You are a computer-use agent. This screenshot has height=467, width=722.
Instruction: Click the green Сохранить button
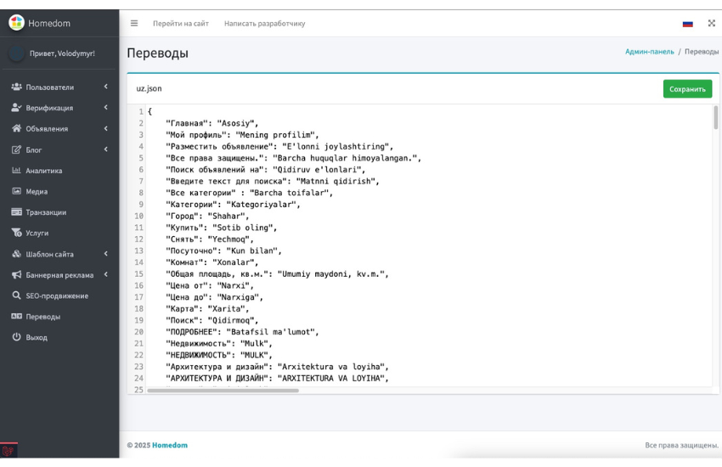point(687,88)
